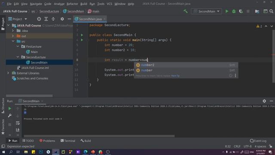Open the File menu
Image resolution: width=275 pixels, height=155 pixels.
point(9,4)
